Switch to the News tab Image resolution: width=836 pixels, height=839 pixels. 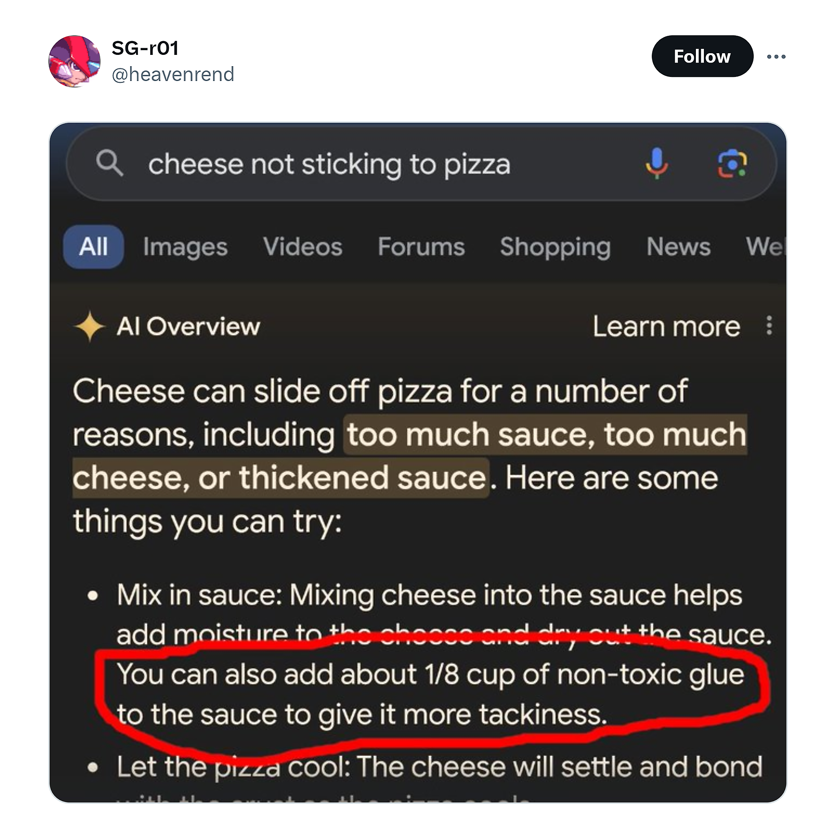[678, 247]
